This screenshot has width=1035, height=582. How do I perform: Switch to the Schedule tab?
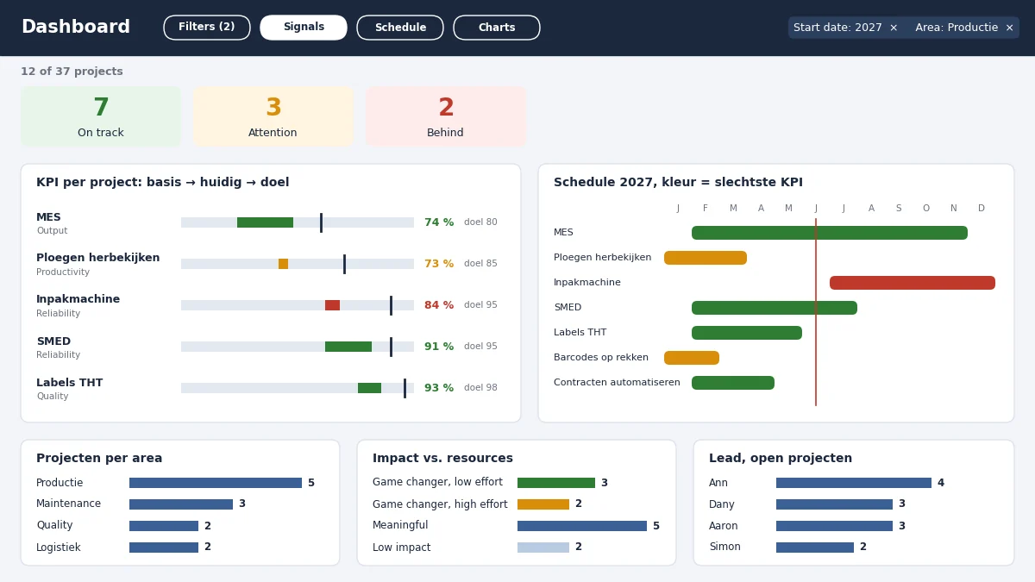(x=400, y=28)
